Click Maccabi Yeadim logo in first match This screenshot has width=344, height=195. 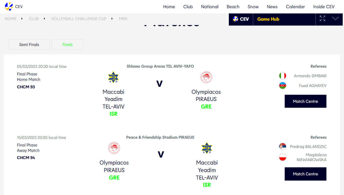[113, 77]
